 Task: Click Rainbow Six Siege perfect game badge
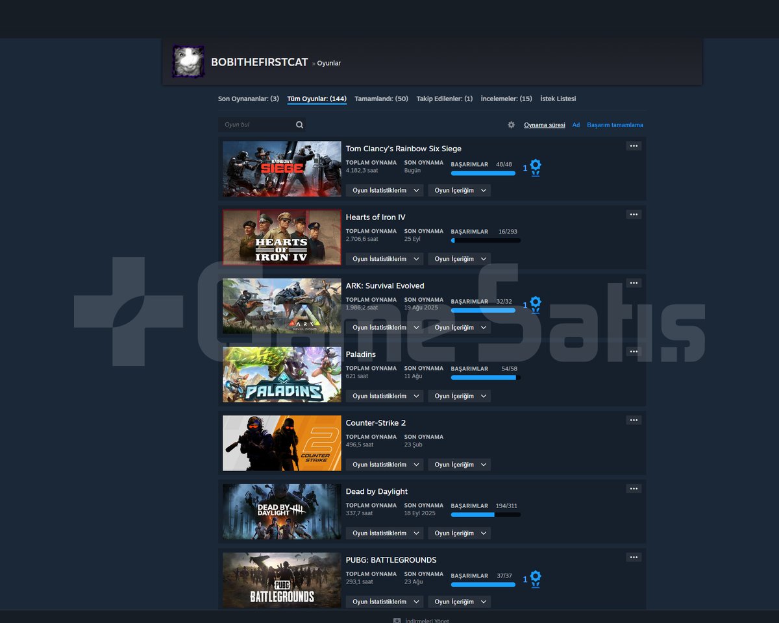(x=535, y=168)
